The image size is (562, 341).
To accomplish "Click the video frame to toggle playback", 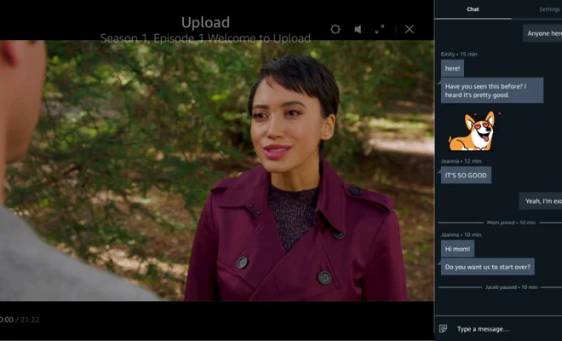I will pyautogui.click(x=217, y=170).
